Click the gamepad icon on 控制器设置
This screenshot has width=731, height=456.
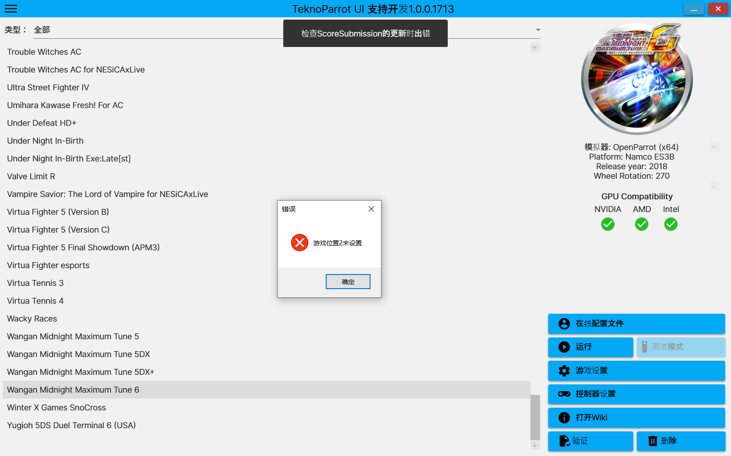564,394
